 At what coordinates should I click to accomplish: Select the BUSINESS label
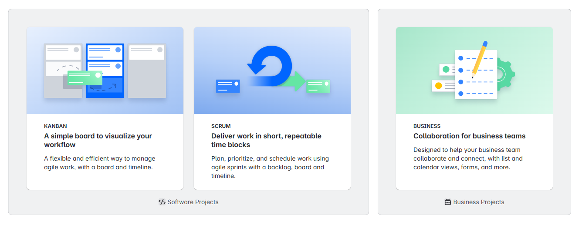427,126
